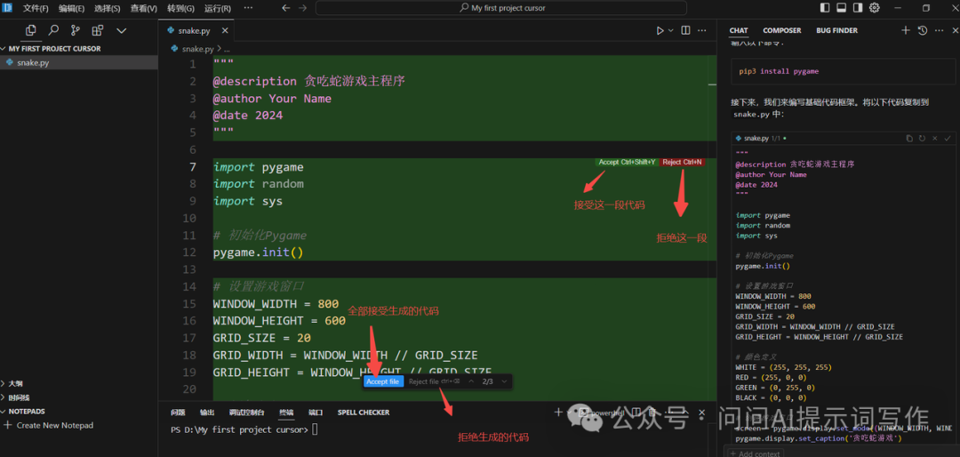
Task: Accept this code block with Accept Ctrl+Shift+Y
Action: pos(627,163)
